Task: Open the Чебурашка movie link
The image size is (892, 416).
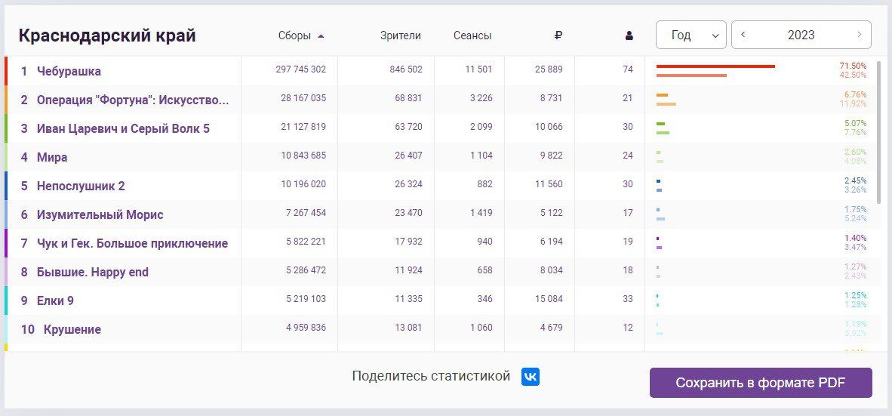Action: click(x=69, y=71)
